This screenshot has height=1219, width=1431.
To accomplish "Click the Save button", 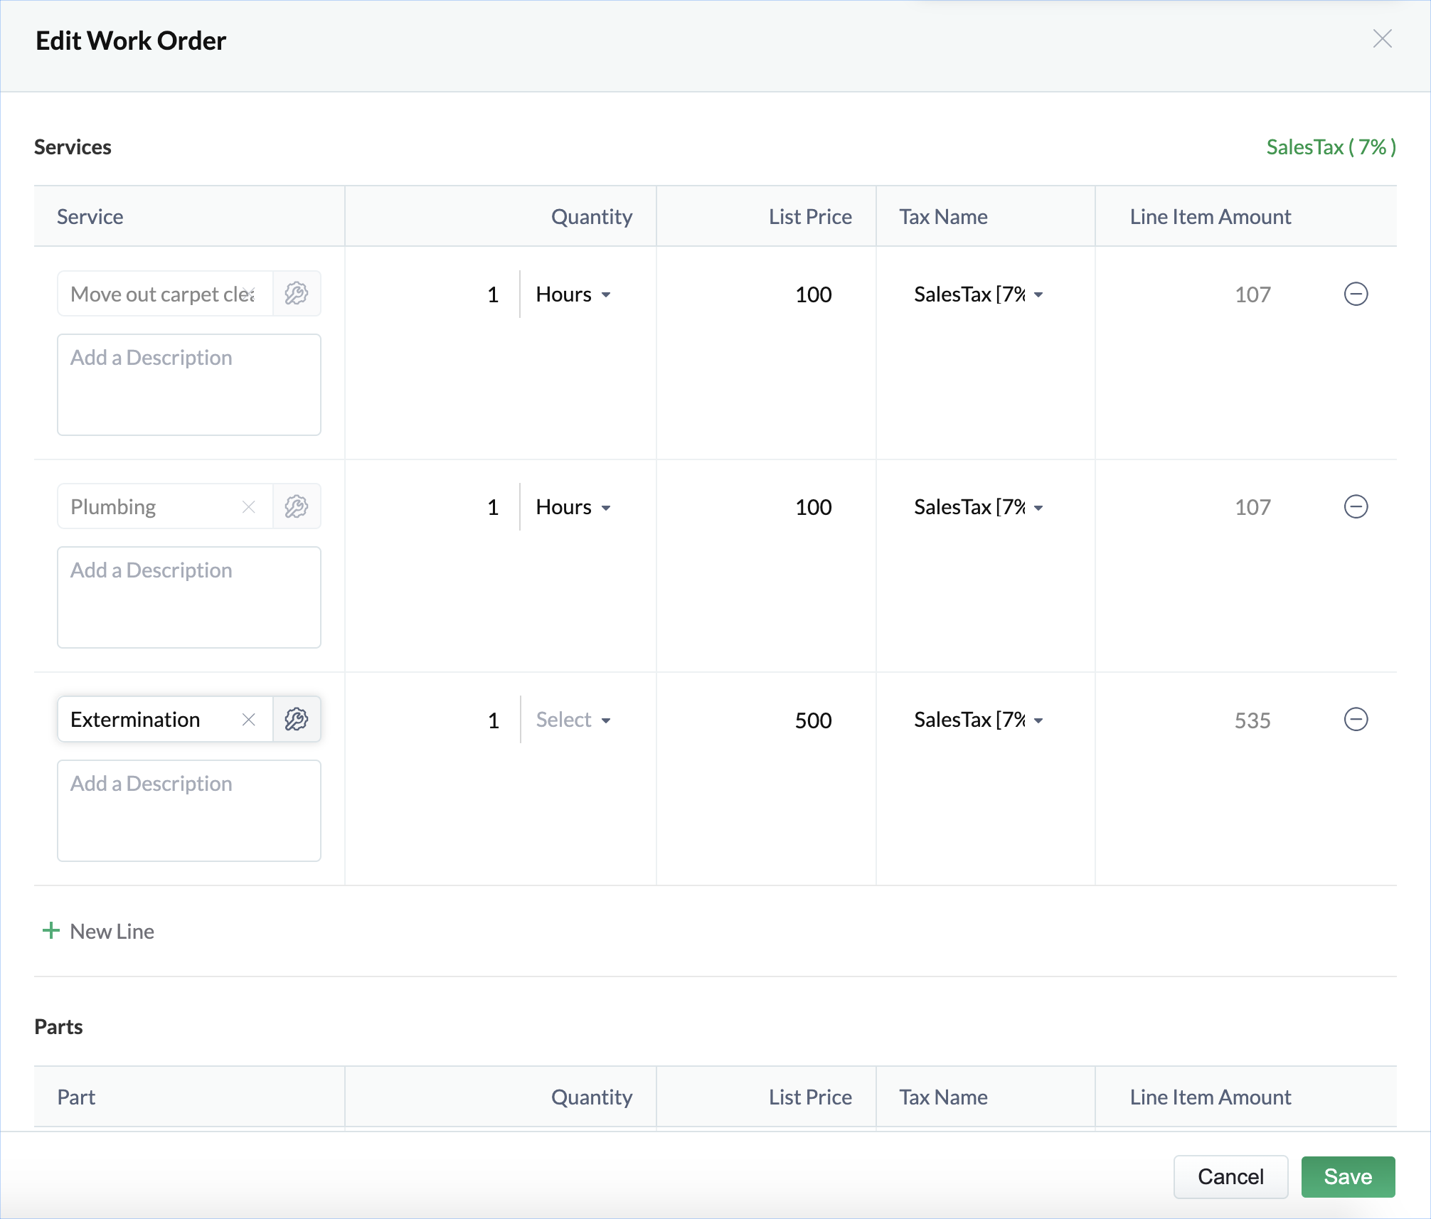I will (1347, 1176).
